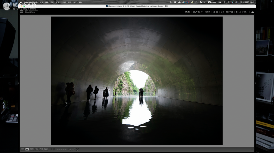
Task: Open the Apple menu
Action: 21,2
